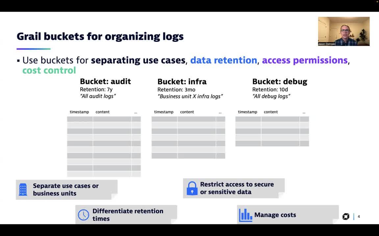Screen dimensions: 379x236
Task: Click the clock icon beside retention times
Action: pos(83,215)
